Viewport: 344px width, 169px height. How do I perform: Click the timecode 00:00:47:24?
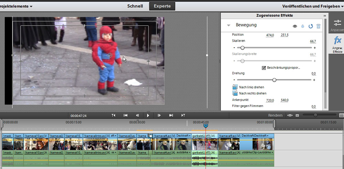pos(78,116)
